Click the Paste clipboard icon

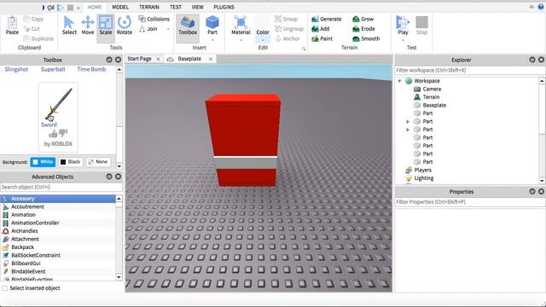point(12,25)
